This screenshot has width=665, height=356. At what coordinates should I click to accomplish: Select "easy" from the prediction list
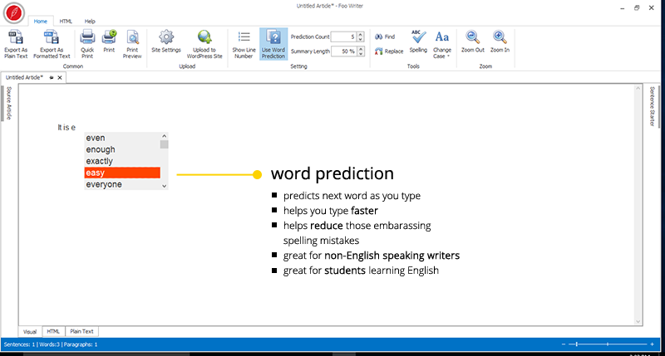(121, 173)
